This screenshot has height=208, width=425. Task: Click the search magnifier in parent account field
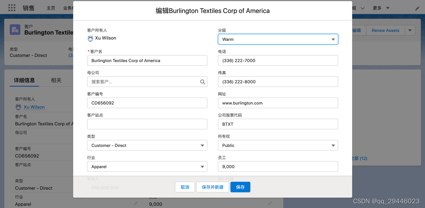coord(202,82)
